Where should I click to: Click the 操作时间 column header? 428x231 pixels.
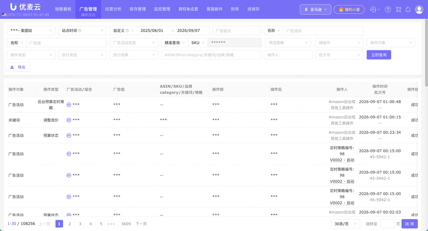pyautogui.click(x=380, y=86)
